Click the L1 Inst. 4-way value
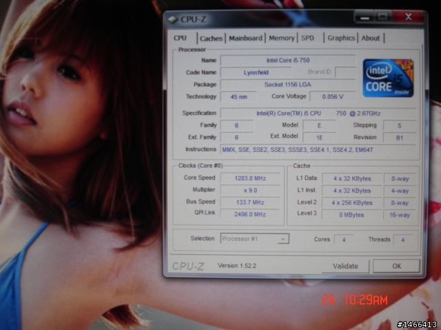Viewport: 441px width, 330px height. [400, 191]
